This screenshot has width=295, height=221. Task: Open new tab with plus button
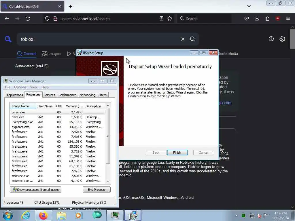pos(70,7)
